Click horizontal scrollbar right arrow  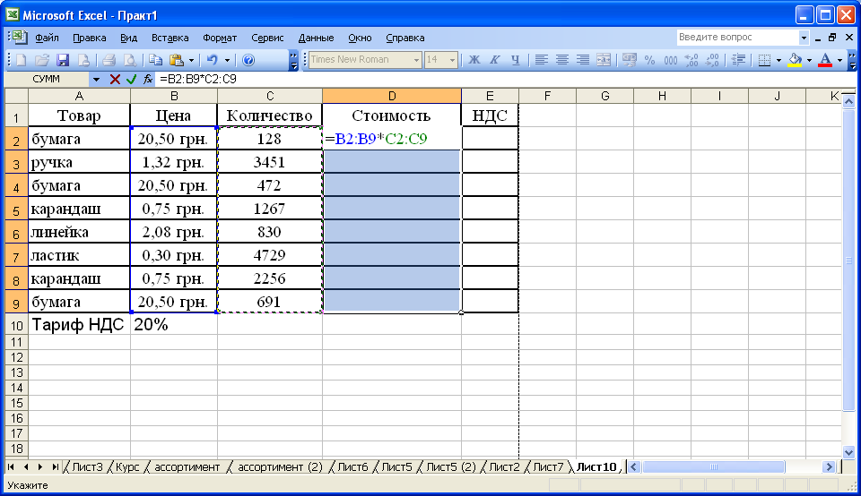coord(829,467)
